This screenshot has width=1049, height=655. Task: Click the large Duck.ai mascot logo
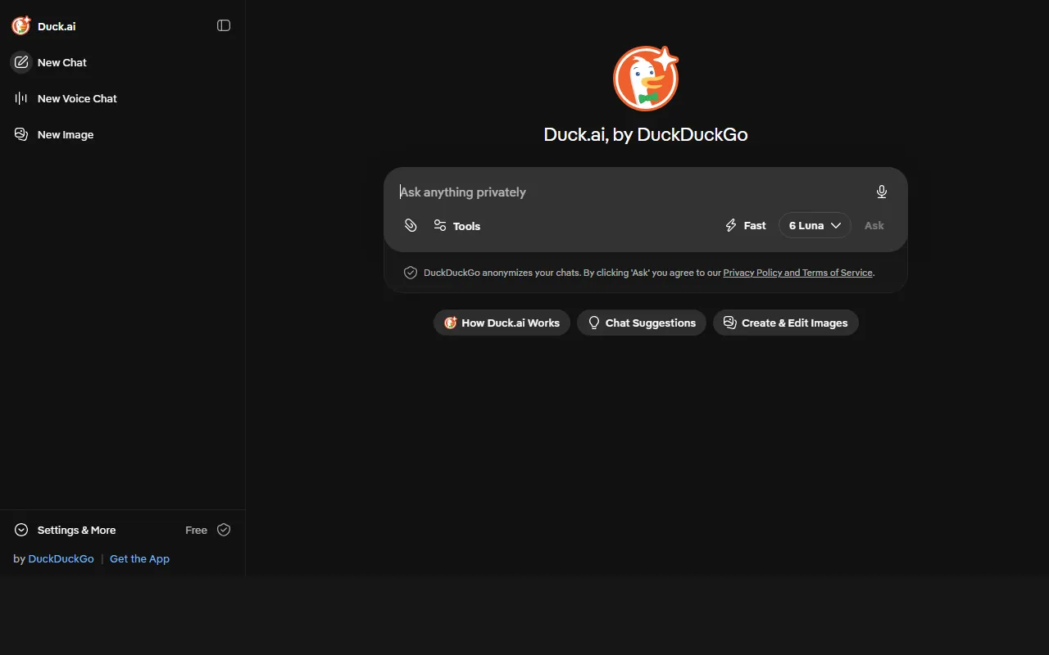coord(646,79)
